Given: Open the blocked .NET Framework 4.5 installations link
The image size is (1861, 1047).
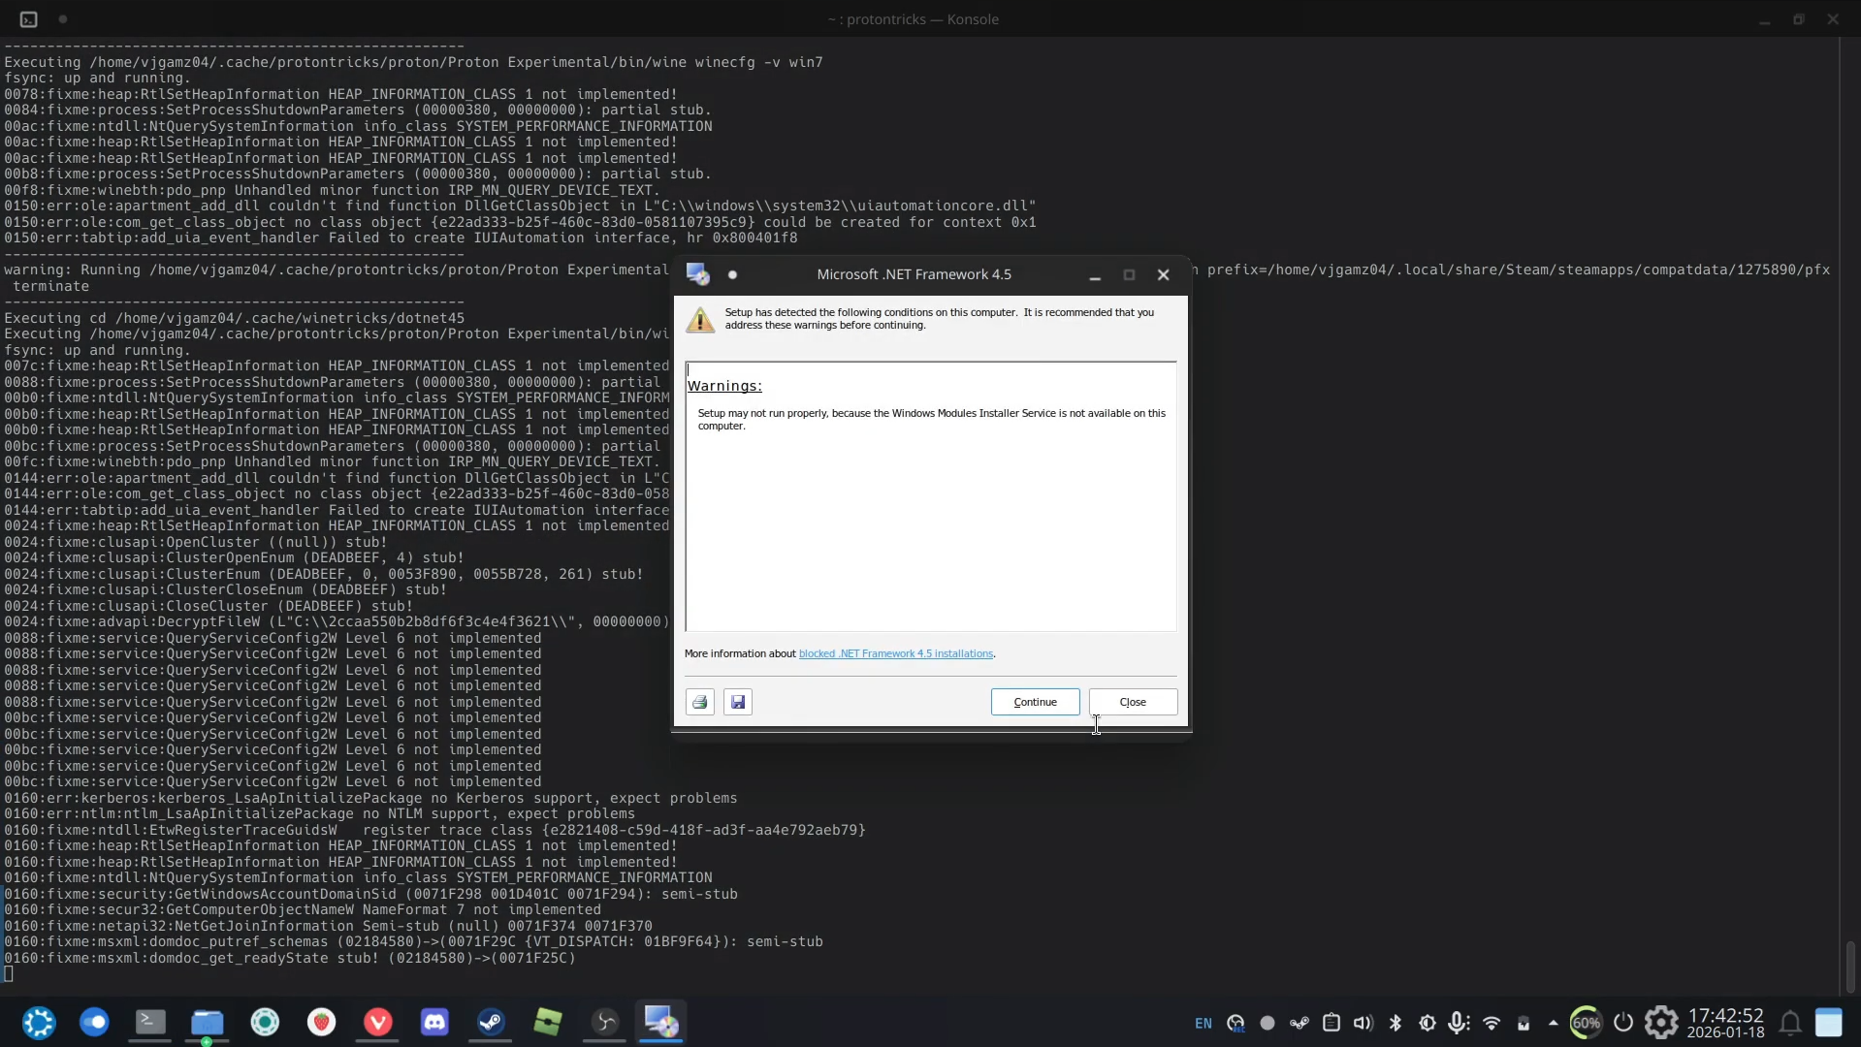Looking at the screenshot, I should [896, 653].
